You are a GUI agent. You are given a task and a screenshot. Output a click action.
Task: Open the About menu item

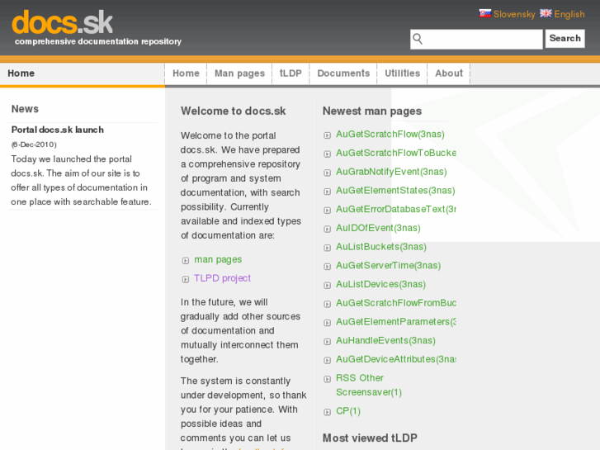449,73
